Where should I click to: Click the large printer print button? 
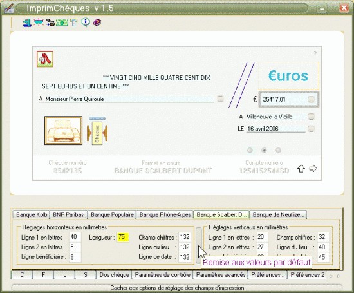(x=64, y=131)
